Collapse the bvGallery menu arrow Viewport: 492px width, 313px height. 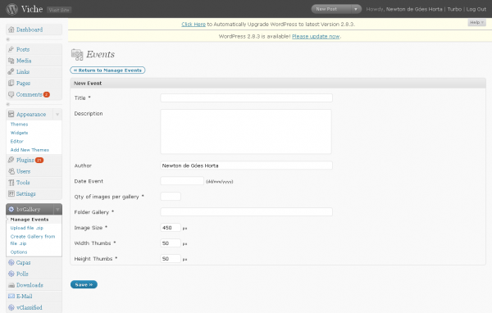[x=57, y=209]
